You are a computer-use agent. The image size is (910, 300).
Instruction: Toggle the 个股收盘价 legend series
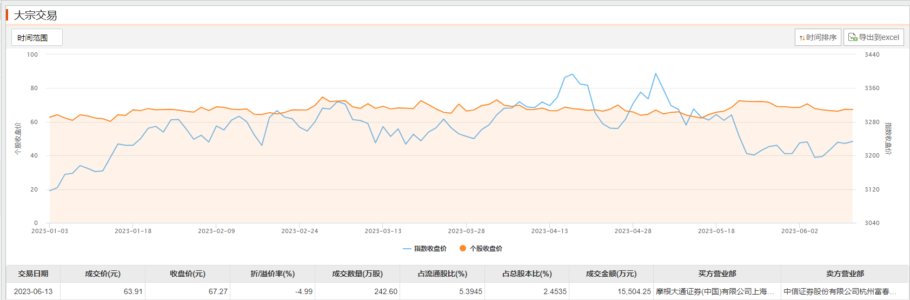[x=481, y=249]
